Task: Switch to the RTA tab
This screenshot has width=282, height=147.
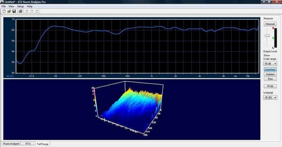Action: pyautogui.click(x=28, y=144)
